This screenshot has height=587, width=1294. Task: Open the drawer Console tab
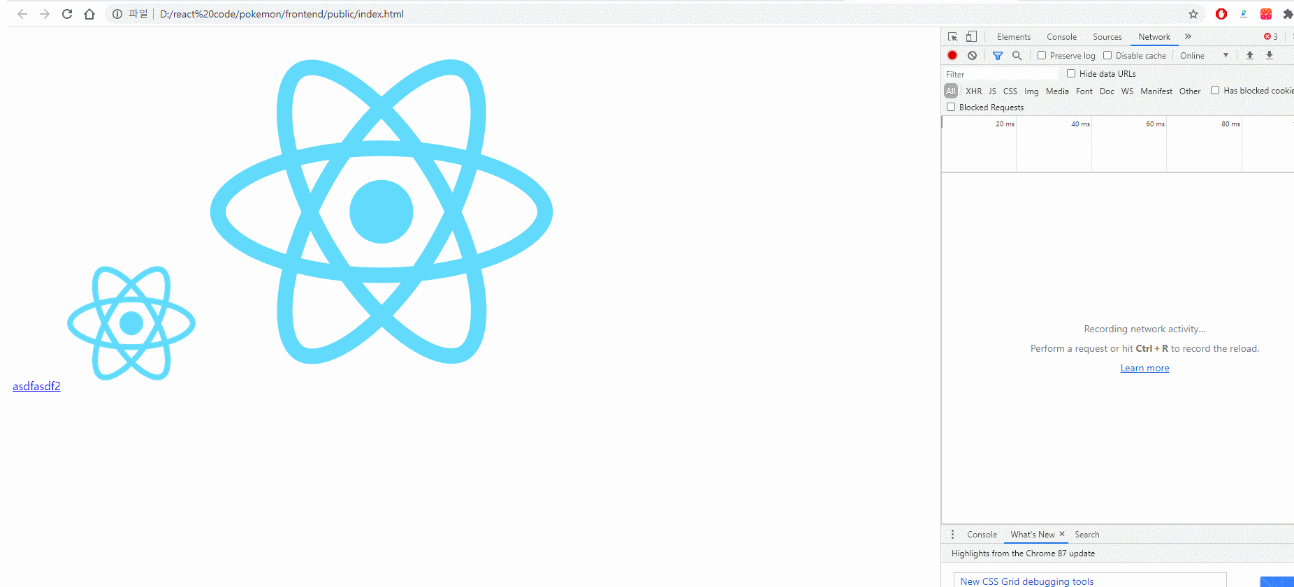pyautogui.click(x=982, y=535)
